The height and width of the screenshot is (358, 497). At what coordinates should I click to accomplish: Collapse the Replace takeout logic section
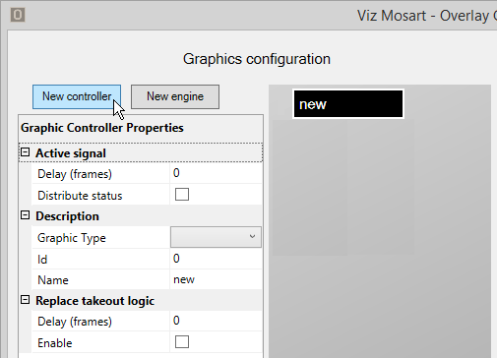click(26, 300)
